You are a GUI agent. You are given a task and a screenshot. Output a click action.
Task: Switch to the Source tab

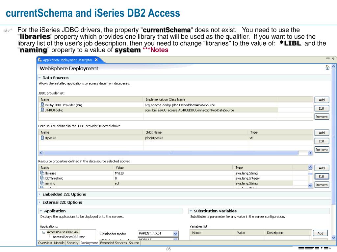(134, 243)
